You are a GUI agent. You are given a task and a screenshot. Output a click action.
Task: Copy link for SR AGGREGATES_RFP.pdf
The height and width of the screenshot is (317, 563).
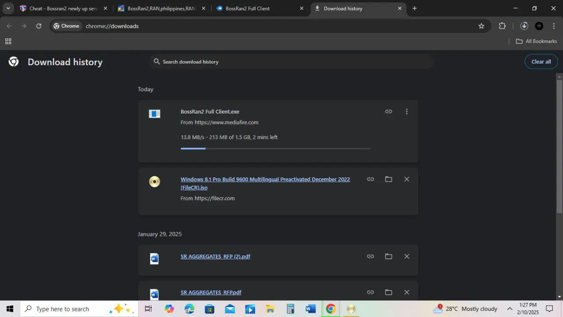(370, 292)
